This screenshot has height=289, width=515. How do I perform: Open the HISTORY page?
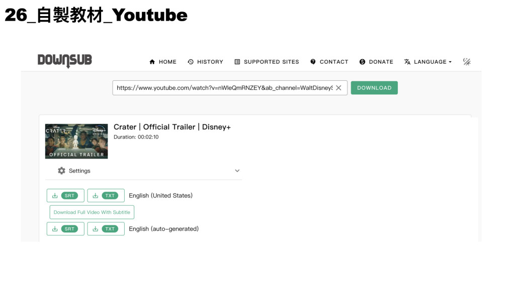point(205,62)
